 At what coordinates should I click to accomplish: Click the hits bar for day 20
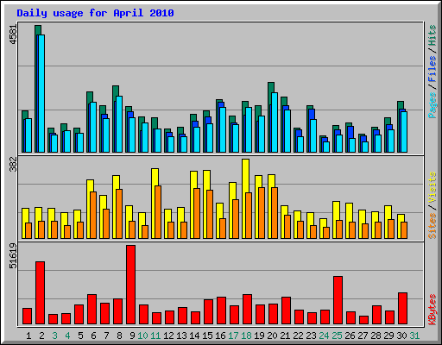pos(270,117)
